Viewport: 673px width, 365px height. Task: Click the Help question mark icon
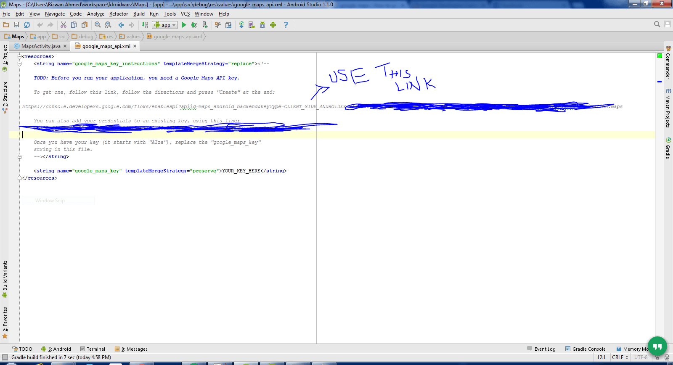pos(286,25)
